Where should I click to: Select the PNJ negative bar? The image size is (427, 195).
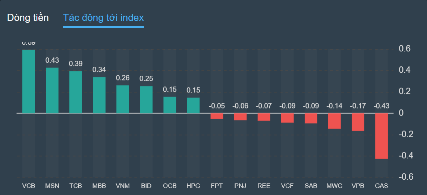240,117
